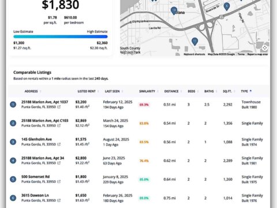Select listing number 2 circle marker
277x208 pixels.
pos(13,123)
